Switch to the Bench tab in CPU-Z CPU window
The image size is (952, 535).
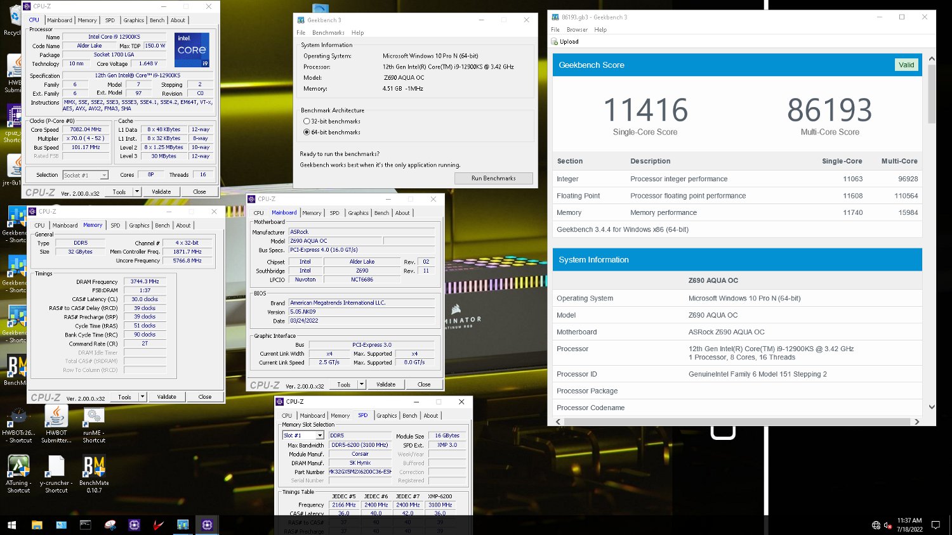coord(157,20)
